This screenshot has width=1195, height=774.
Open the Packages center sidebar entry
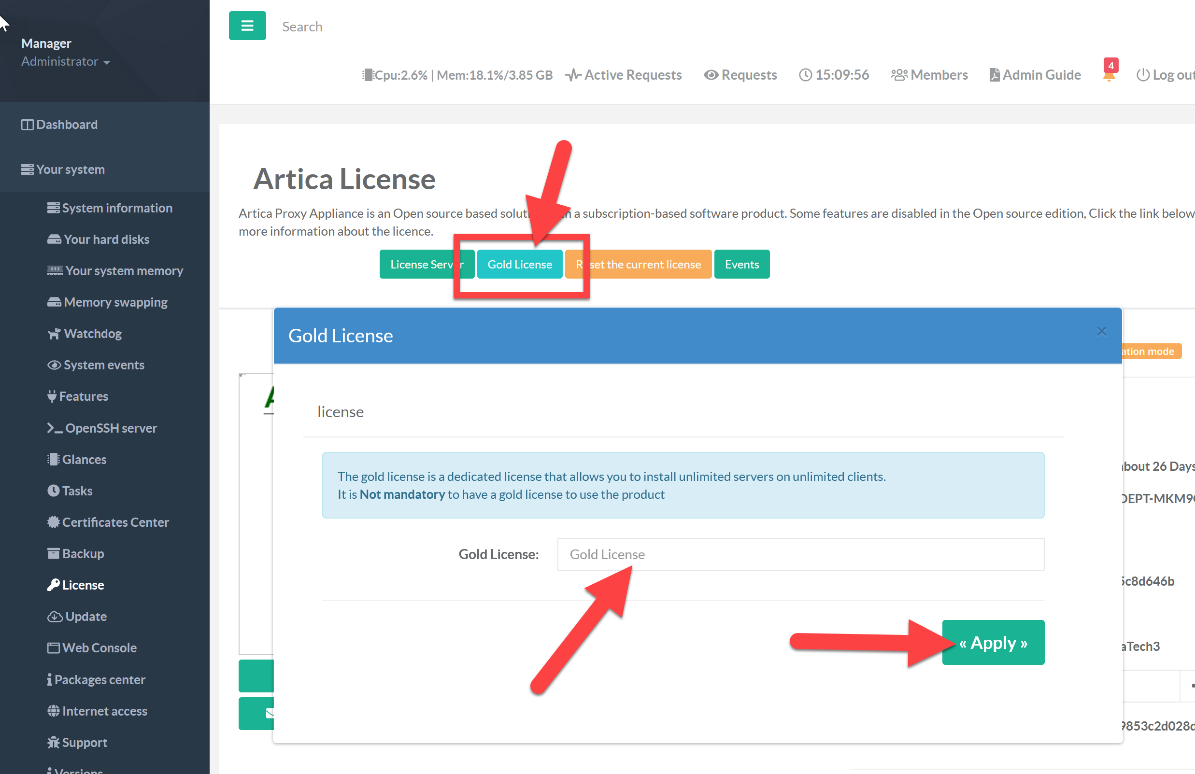tap(100, 679)
